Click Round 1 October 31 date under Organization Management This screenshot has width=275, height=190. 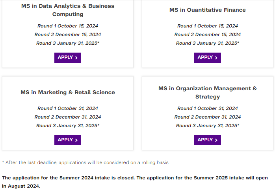click(x=208, y=108)
